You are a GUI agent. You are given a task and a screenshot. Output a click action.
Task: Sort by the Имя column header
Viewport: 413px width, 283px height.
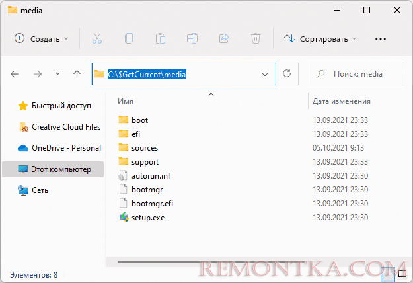(x=126, y=101)
